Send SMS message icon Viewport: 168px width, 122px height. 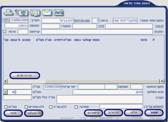coord(58,13)
